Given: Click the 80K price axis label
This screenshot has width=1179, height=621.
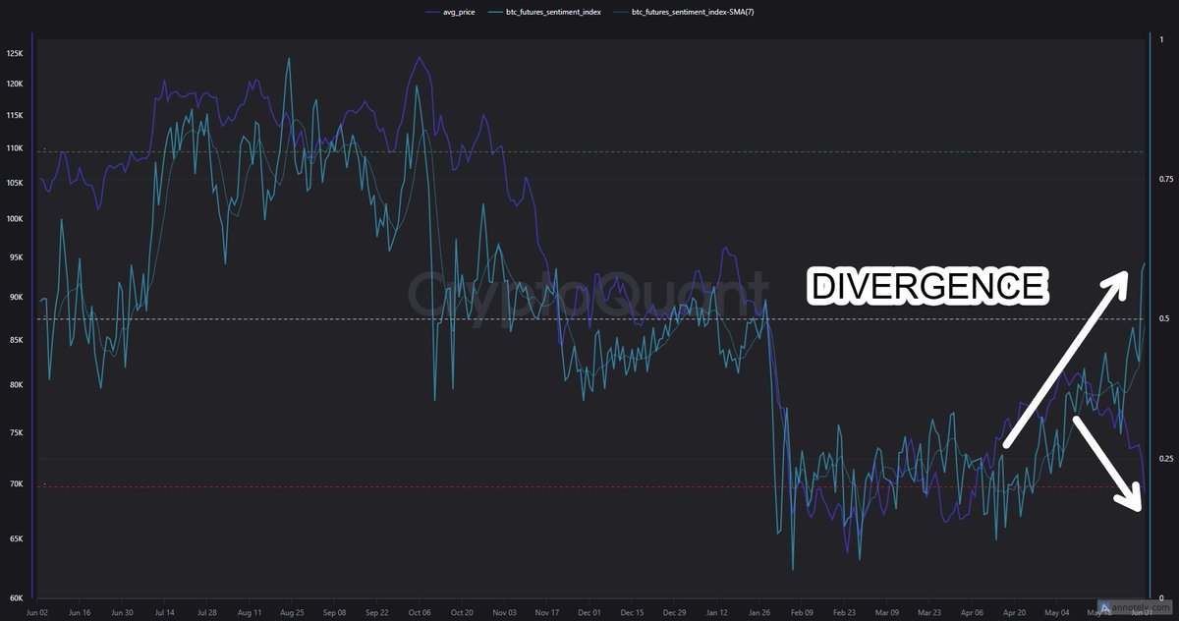Looking at the screenshot, I should 16,385.
